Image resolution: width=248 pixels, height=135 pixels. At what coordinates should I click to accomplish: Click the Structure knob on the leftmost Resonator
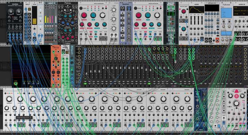pos(20,99)
